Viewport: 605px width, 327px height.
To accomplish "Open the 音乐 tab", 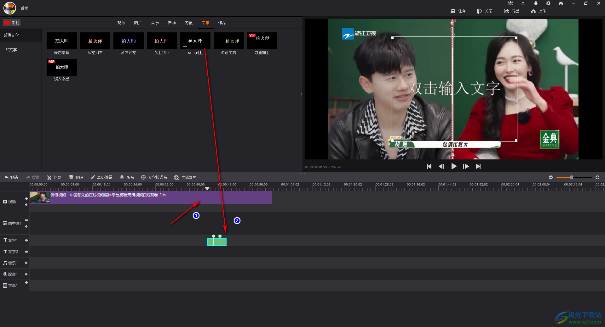I will tap(155, 23).
